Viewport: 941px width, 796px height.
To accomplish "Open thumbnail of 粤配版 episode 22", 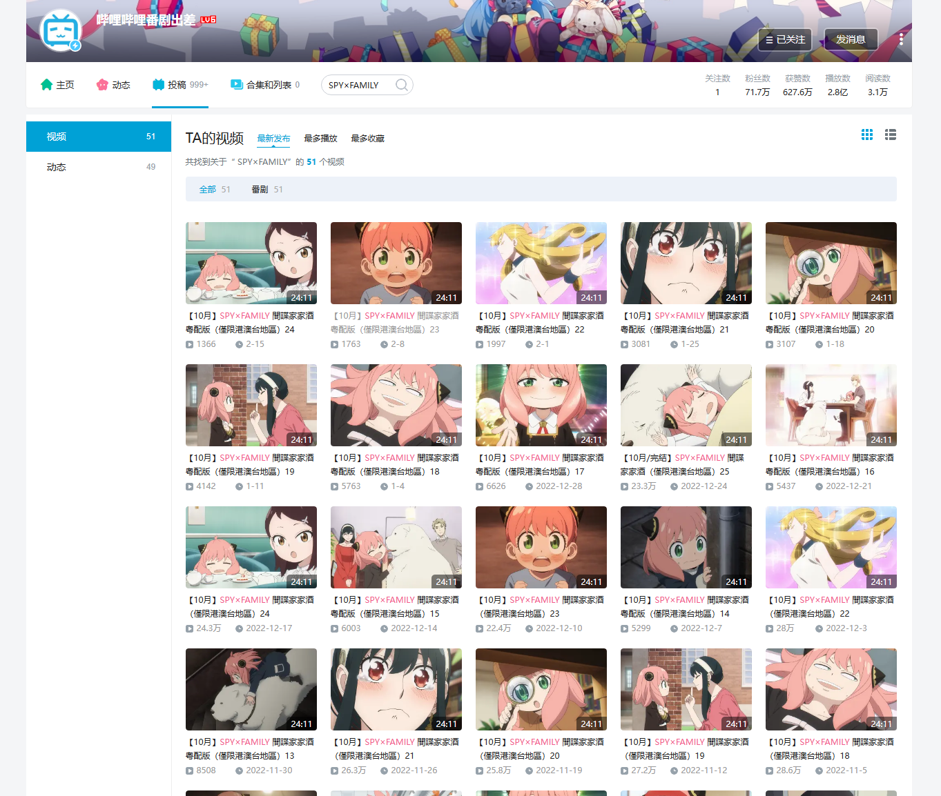I will [x=541, y=263].
